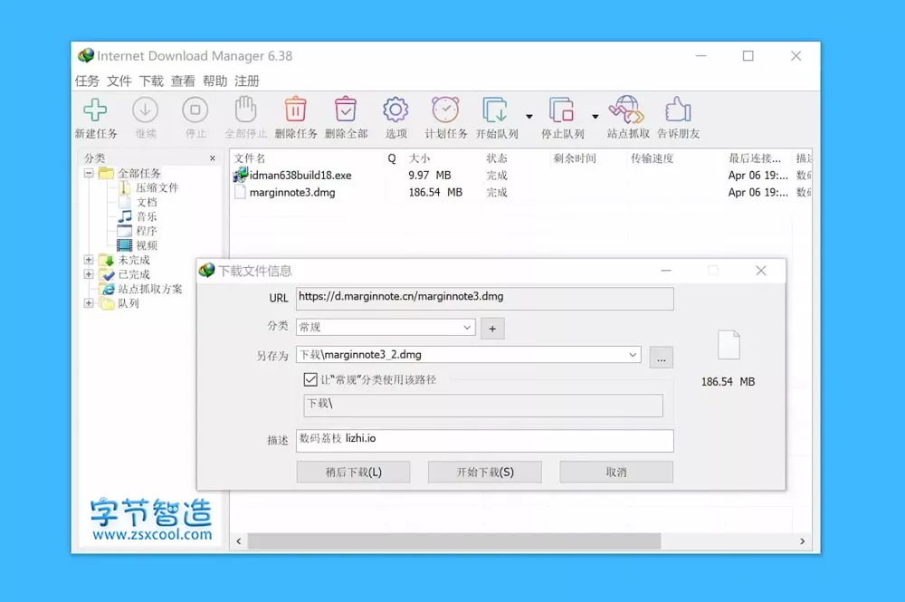The image size is (905, 602).
Task: Open the 帮助 menu
Action: click(x=214, y=81)
